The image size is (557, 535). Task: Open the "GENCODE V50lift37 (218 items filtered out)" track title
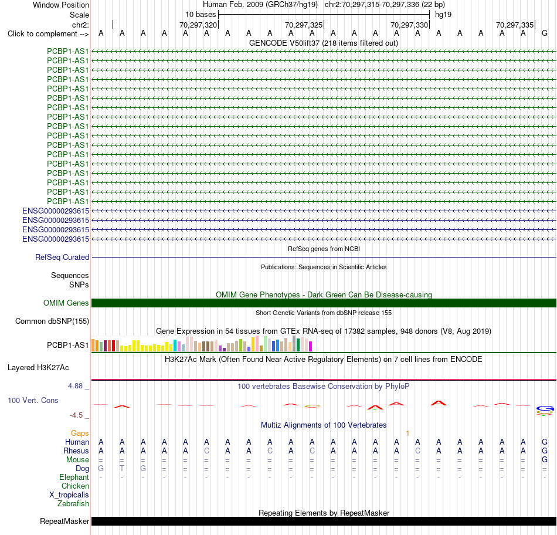(324, 43)
